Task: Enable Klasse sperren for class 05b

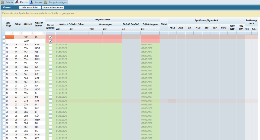Action: pyautogui.click(x=51, y=48)
